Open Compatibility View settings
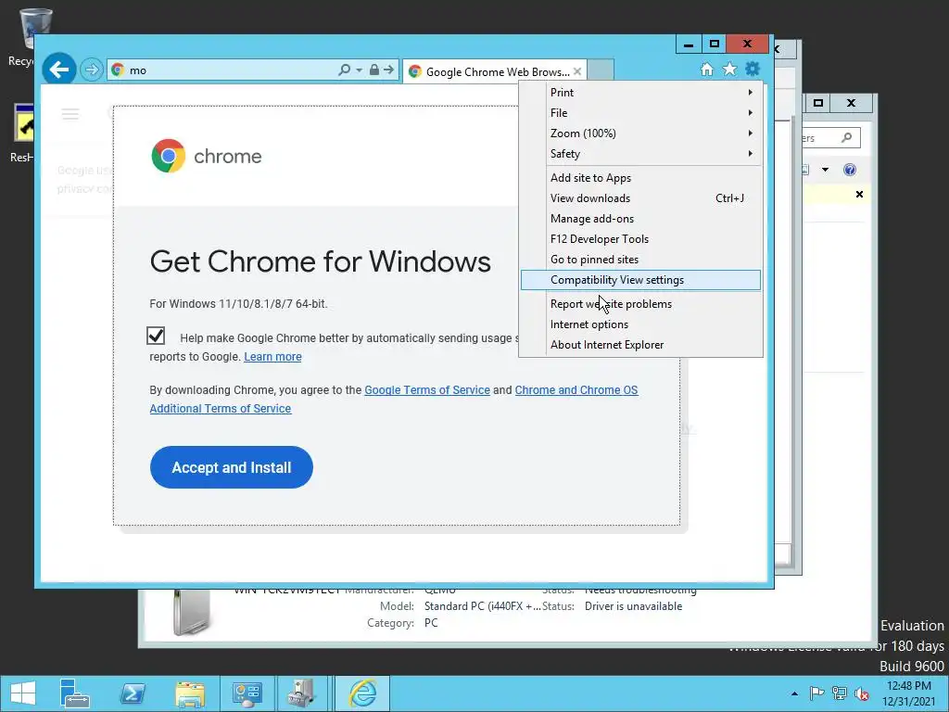Screen dimensions: 949x712 [x=641, y=280]
